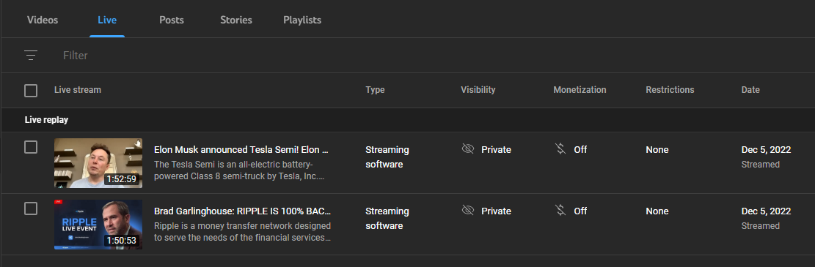Image resolution: width=815 pixels, height=267 pixels.
Task: Click the Private eye icon for Brad Garlinghouse stream
Action: click(468, 211)
